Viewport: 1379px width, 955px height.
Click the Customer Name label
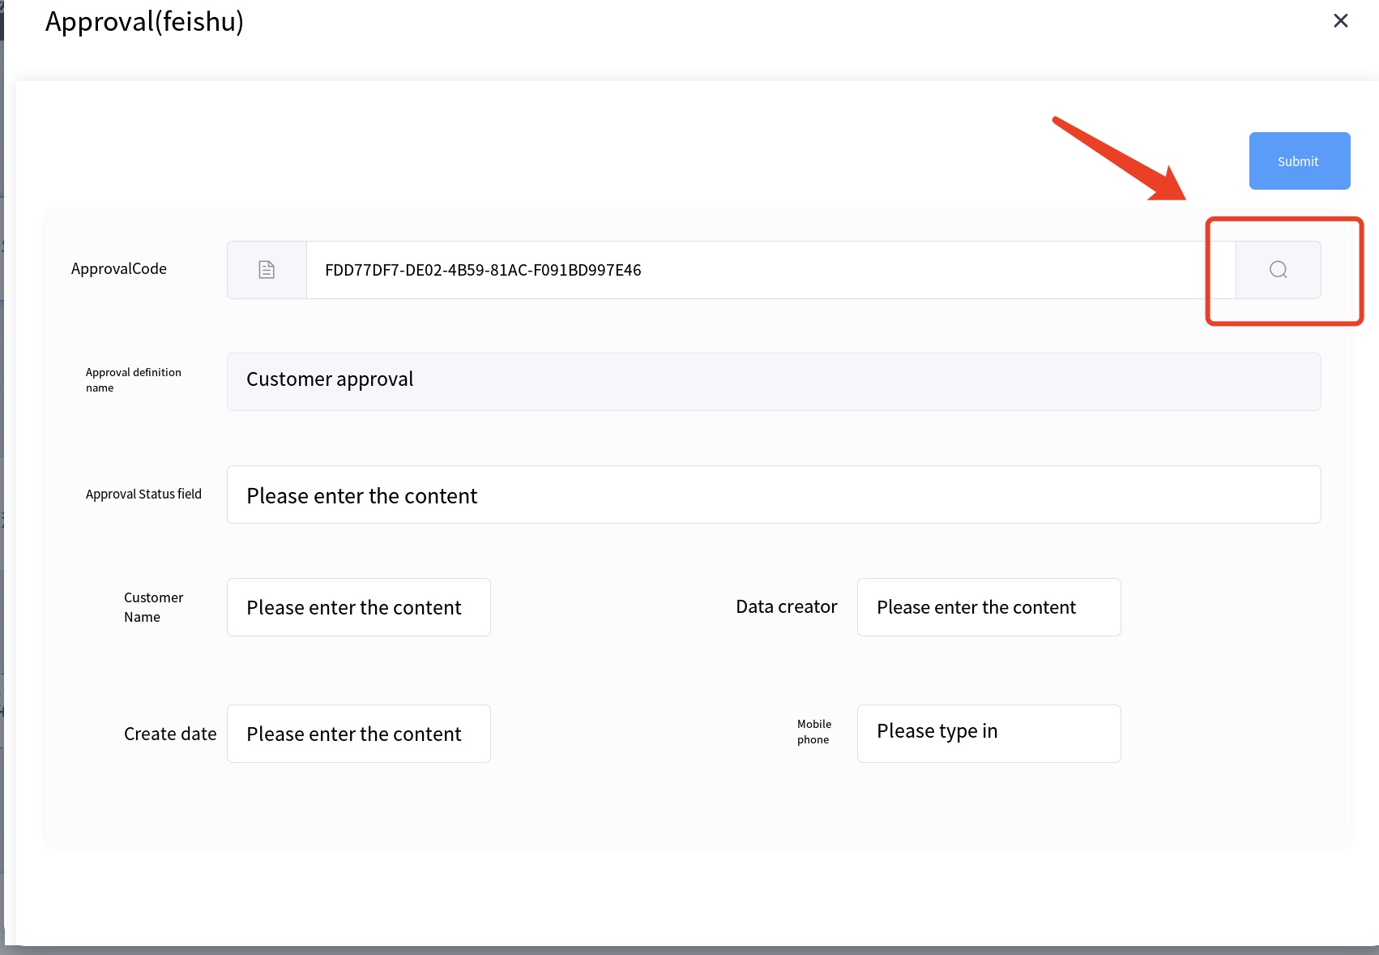click(x=153, y=607)
